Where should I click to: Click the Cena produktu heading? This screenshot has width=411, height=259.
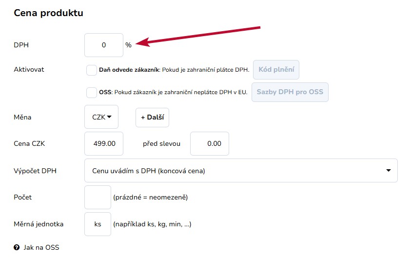48,13
